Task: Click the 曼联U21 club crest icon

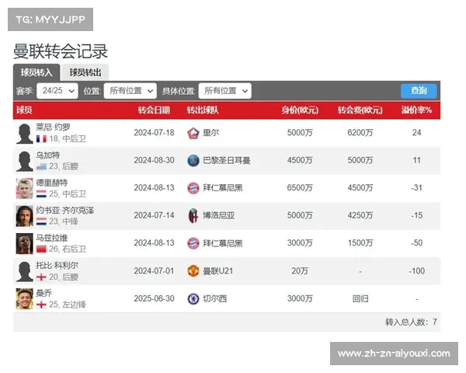Action: (193, 271)
